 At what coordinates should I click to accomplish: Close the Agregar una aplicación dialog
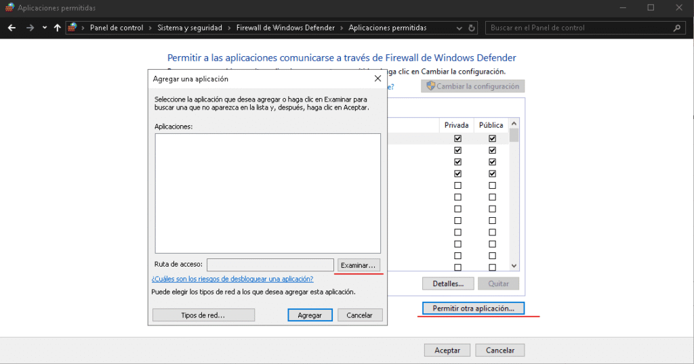[x=377, y=78]
